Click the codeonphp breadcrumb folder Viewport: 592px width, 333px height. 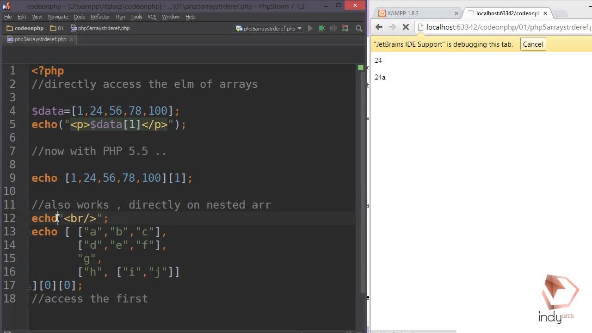pyautogui.click(x=25, y=28)
